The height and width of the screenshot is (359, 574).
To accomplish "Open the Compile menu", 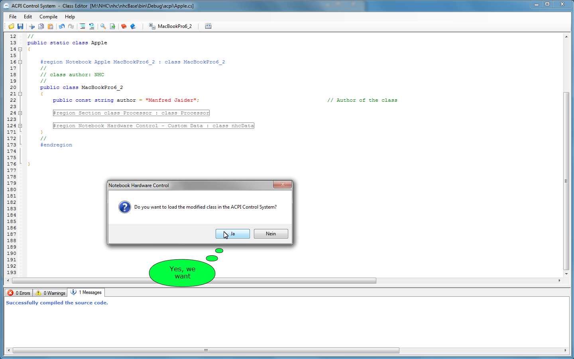I will click(x=48, y=17).
